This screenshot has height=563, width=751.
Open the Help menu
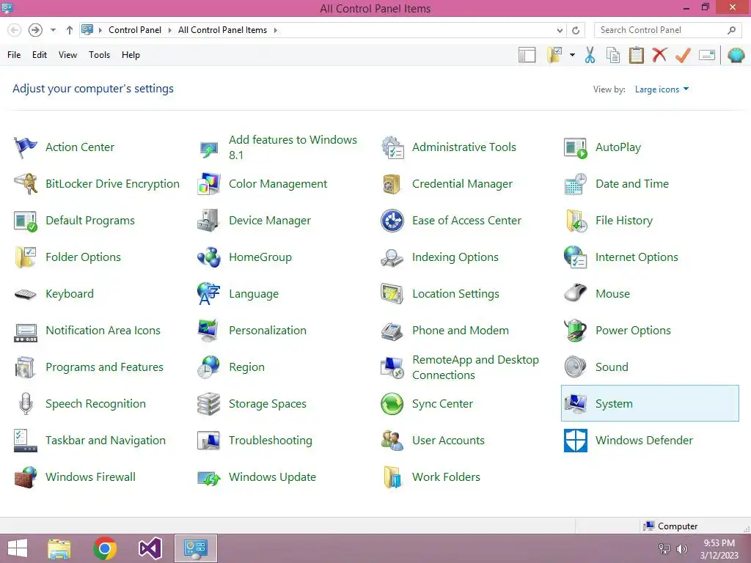tap(131, 55)
